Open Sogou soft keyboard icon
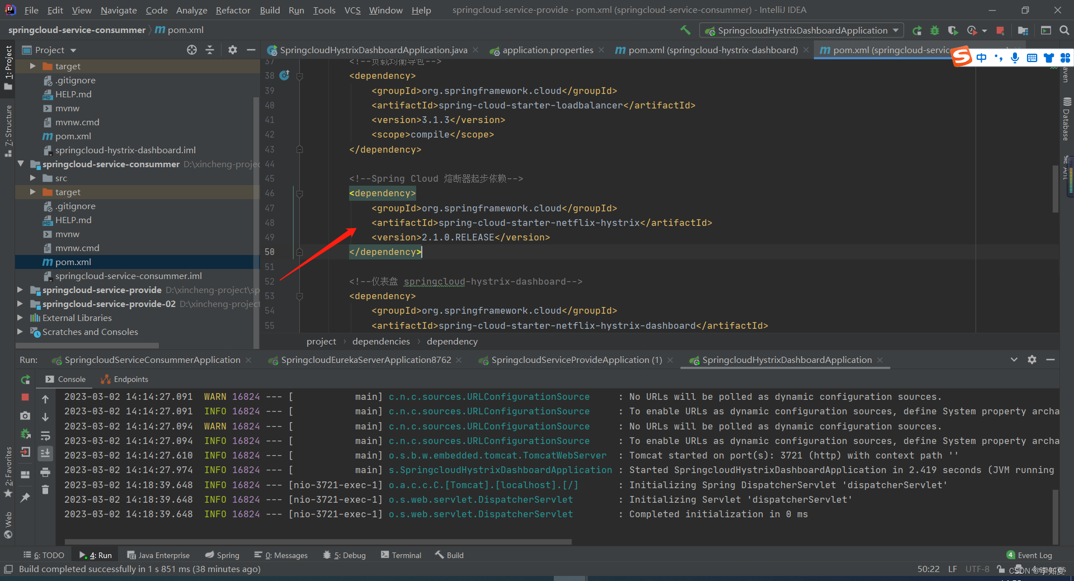 (1032, 58)
